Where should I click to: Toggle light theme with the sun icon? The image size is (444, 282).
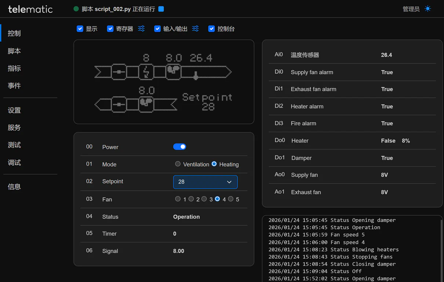point(428,9)
